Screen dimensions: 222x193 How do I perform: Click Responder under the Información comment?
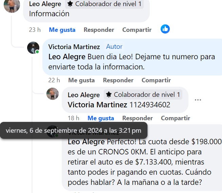point(99,30)
